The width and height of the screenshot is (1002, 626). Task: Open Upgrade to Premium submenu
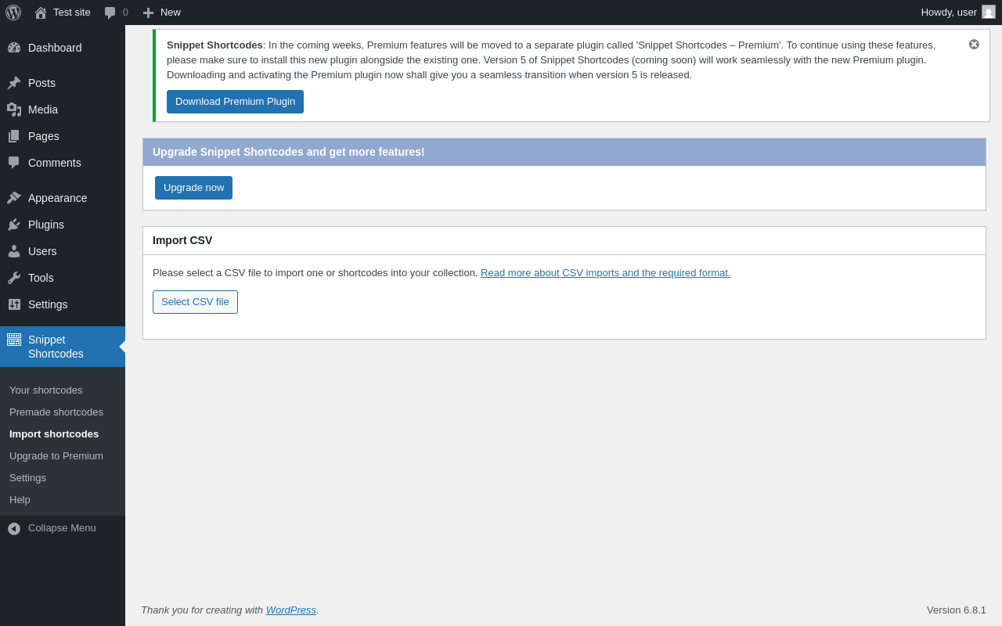56,456
